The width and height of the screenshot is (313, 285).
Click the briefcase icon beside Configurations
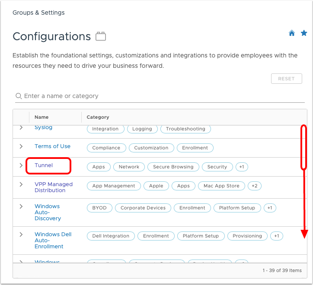coord(101,36)
